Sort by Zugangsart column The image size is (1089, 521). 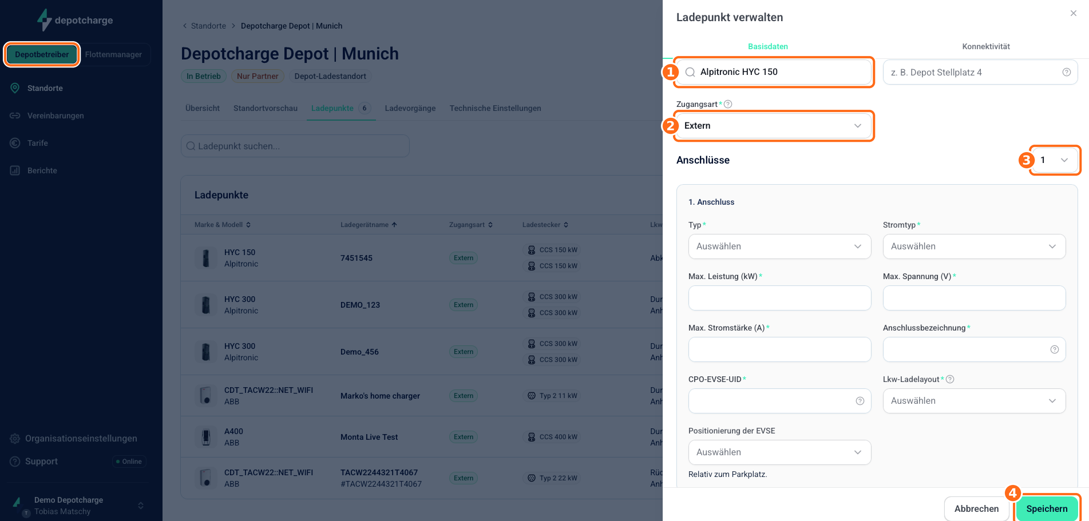pyautogui.click(x=471, y=225)
